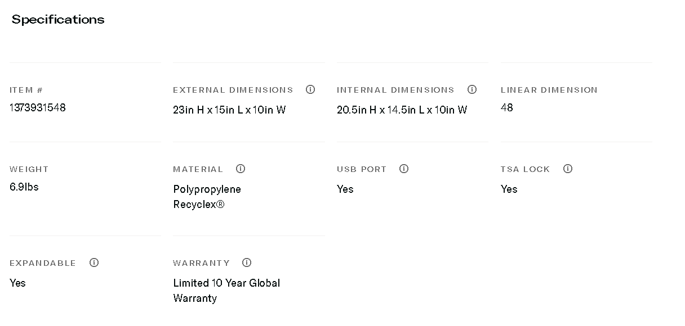Click the Warranty info icon
The image size is (685, 326).
[247, 262]
